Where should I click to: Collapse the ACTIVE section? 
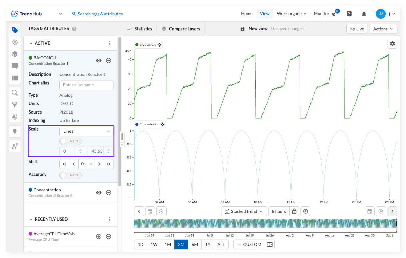coord(31,43)
